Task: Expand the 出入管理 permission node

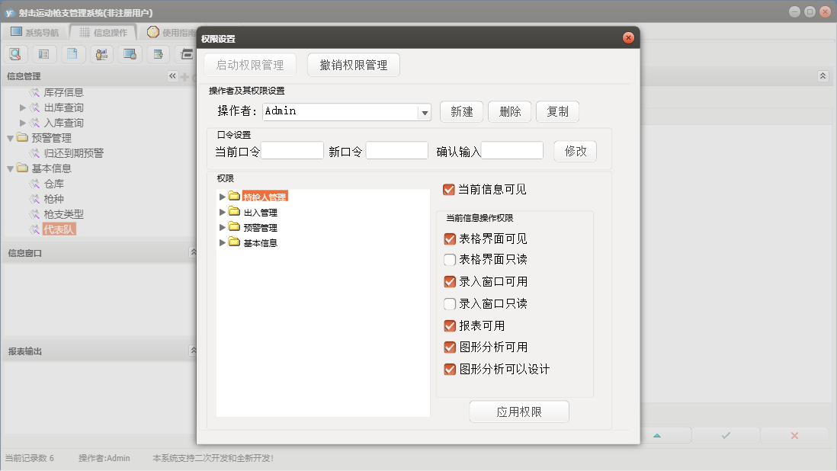Action: [223, 213]
